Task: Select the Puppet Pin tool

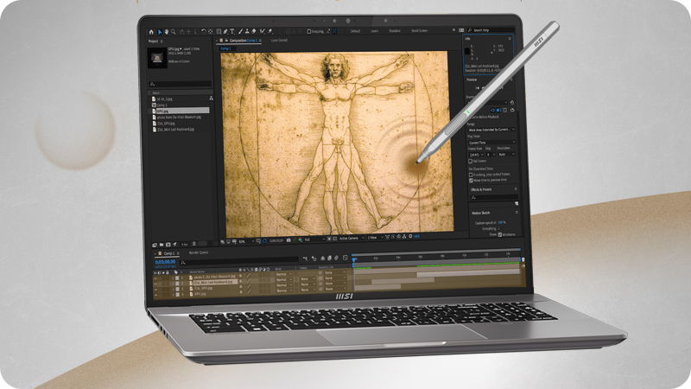Action: (x=270, y=31)
